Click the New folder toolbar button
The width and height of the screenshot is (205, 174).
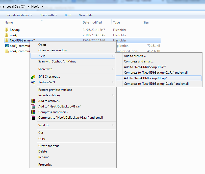86,15
